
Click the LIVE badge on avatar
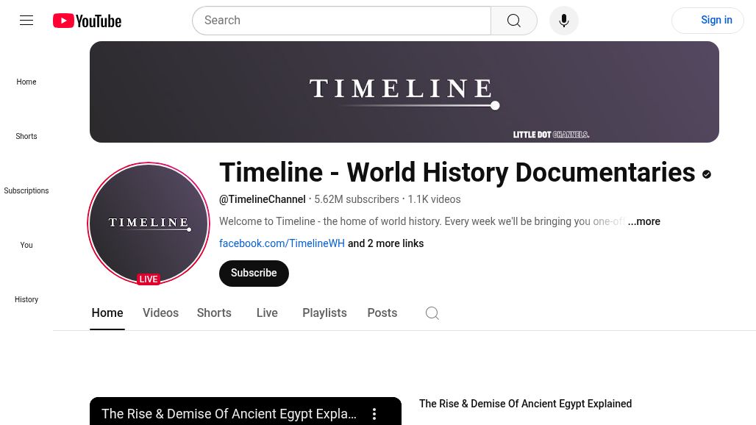149,279
